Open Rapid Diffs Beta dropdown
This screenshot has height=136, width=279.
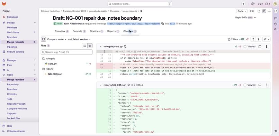point(245,18)
